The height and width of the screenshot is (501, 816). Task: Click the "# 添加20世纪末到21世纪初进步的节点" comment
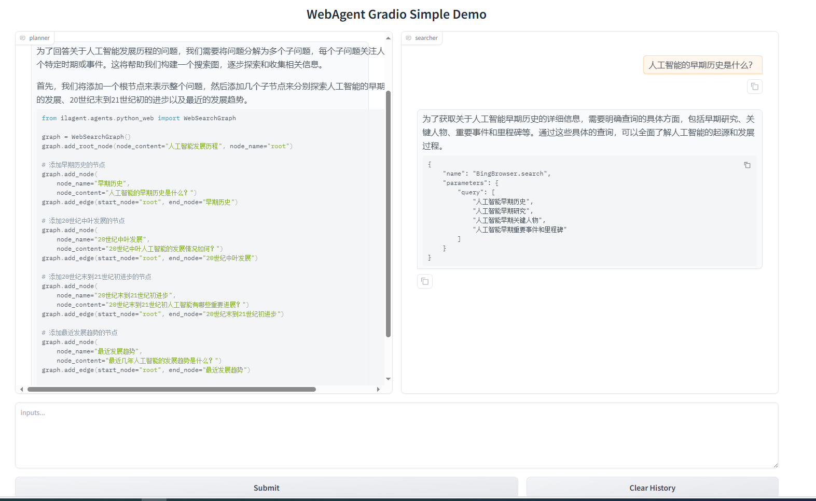pyautogui.click(x=96, y=277)
